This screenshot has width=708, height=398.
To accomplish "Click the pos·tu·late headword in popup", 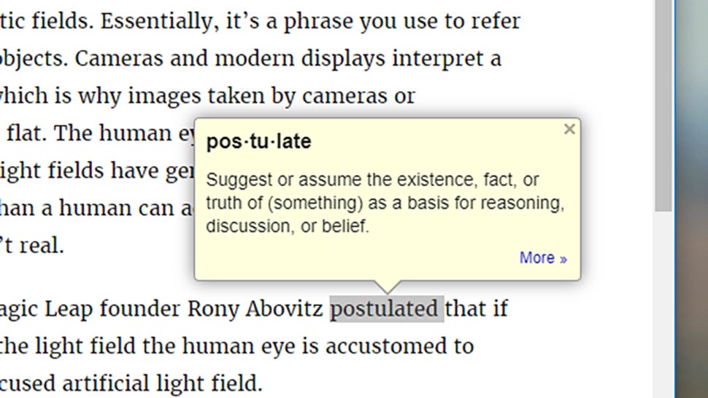I will pos(258,141).
